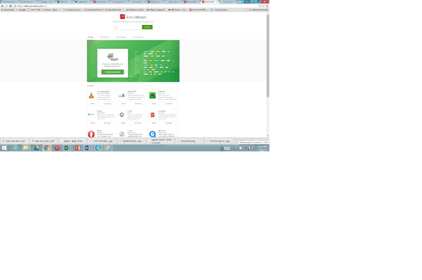Open the Gmail Inbox bookmark
This screenshot has width=422, height=280.
point(52,10)
